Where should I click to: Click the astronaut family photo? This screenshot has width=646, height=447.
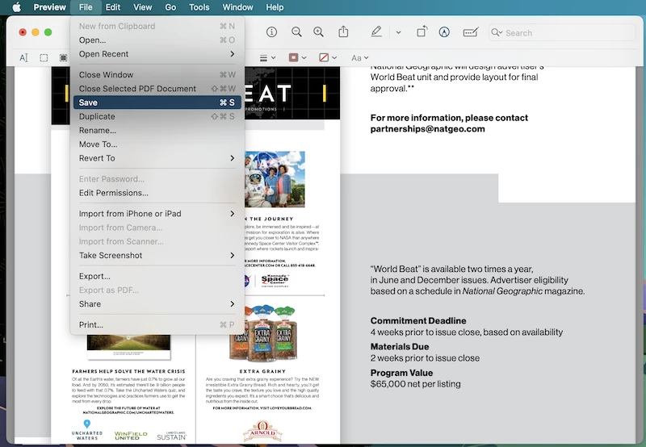click(275, 179)
